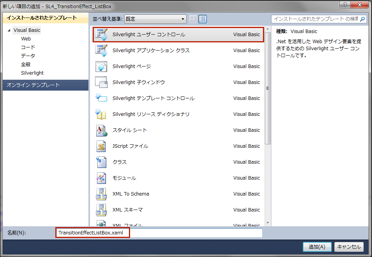
Task: Click the 追加(A) button
Action: [x=317, y=247]
